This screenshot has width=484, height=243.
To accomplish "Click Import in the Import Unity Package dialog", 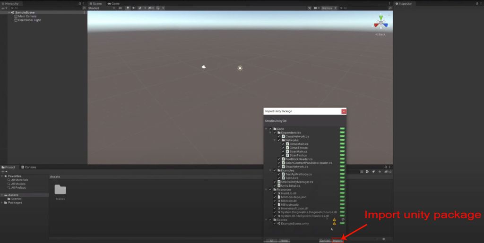I will (x=337, y=241).
